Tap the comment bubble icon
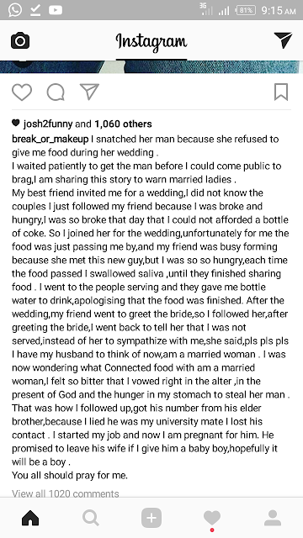The width and height of the screenshot is (303, 538). (56, 92)
